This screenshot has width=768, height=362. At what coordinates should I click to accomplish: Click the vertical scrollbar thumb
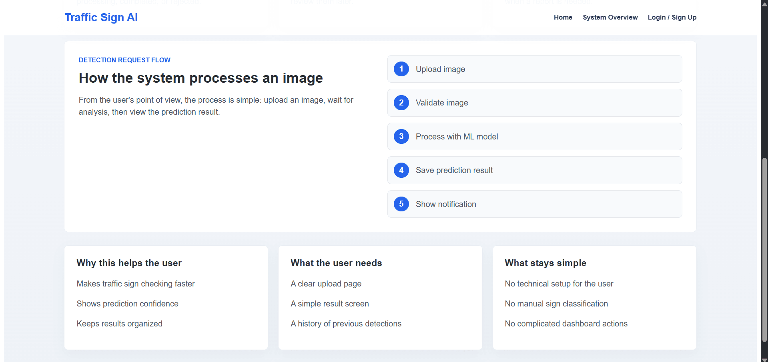point(764,250)
